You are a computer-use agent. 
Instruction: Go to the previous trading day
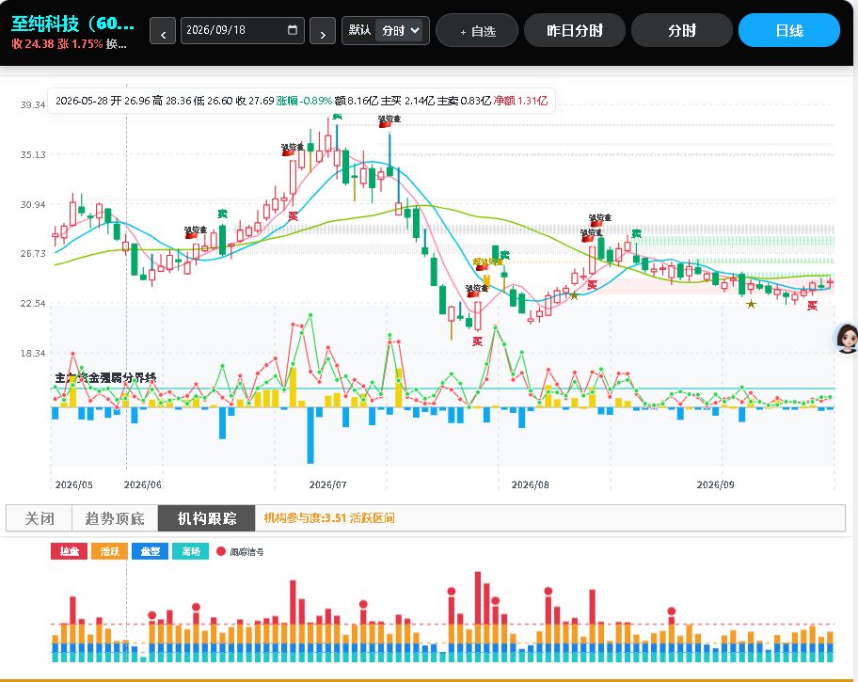click(x=163, y=31)
